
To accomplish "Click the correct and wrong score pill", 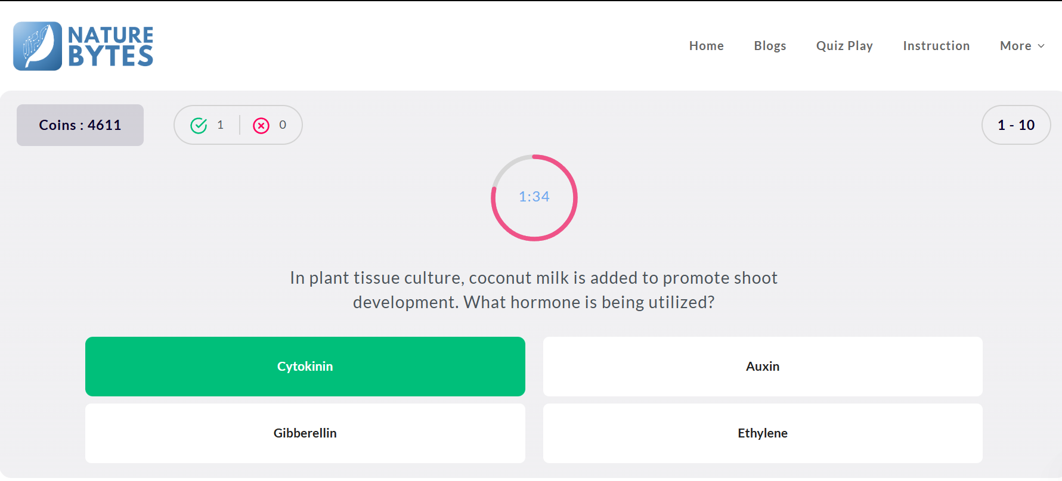I will point(238,125).
